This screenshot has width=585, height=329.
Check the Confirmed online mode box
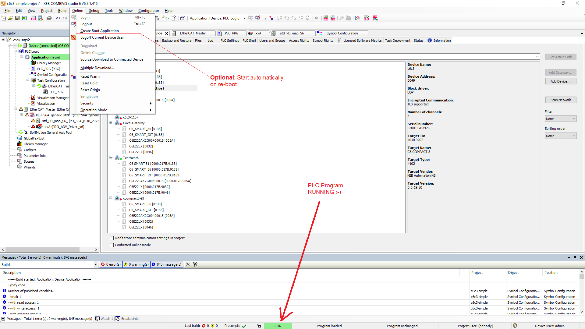[x=112, y=245]
